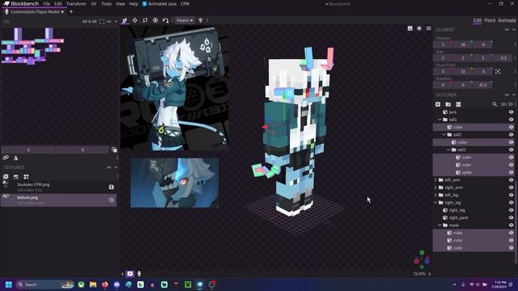
Task: Click the Size inflate field showing 0.3
Action: 503,58
